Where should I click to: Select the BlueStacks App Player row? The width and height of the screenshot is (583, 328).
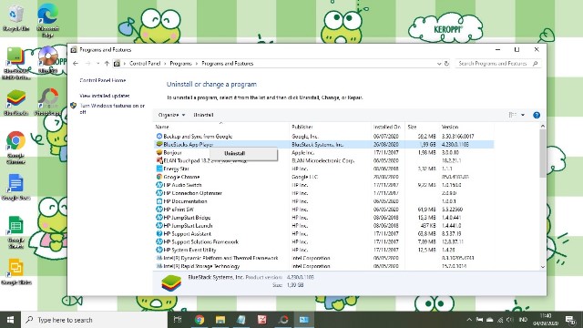pyautogui.click(x=324, y=144)
